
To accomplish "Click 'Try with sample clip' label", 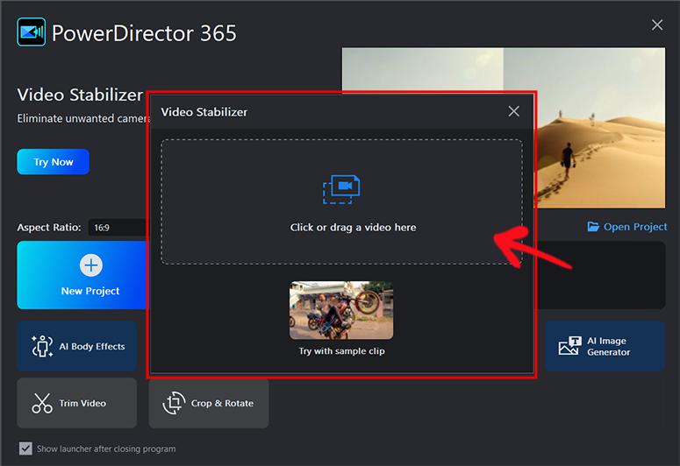I will point(341,351).
